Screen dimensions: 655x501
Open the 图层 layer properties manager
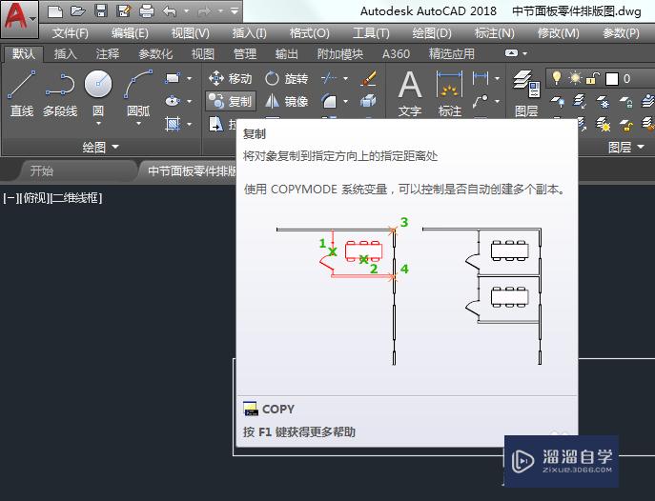pyautogui.click(x=526, y=94)
